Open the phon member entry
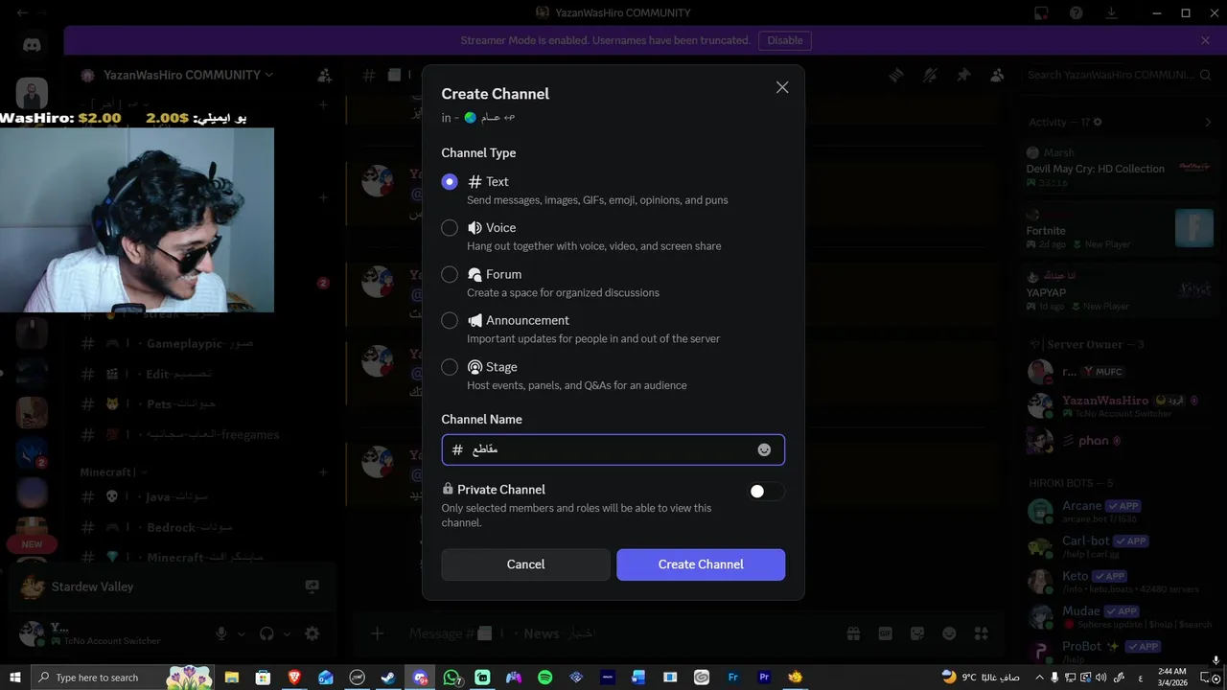This screenshot has height=690, width=1227. click(1120, 441)
